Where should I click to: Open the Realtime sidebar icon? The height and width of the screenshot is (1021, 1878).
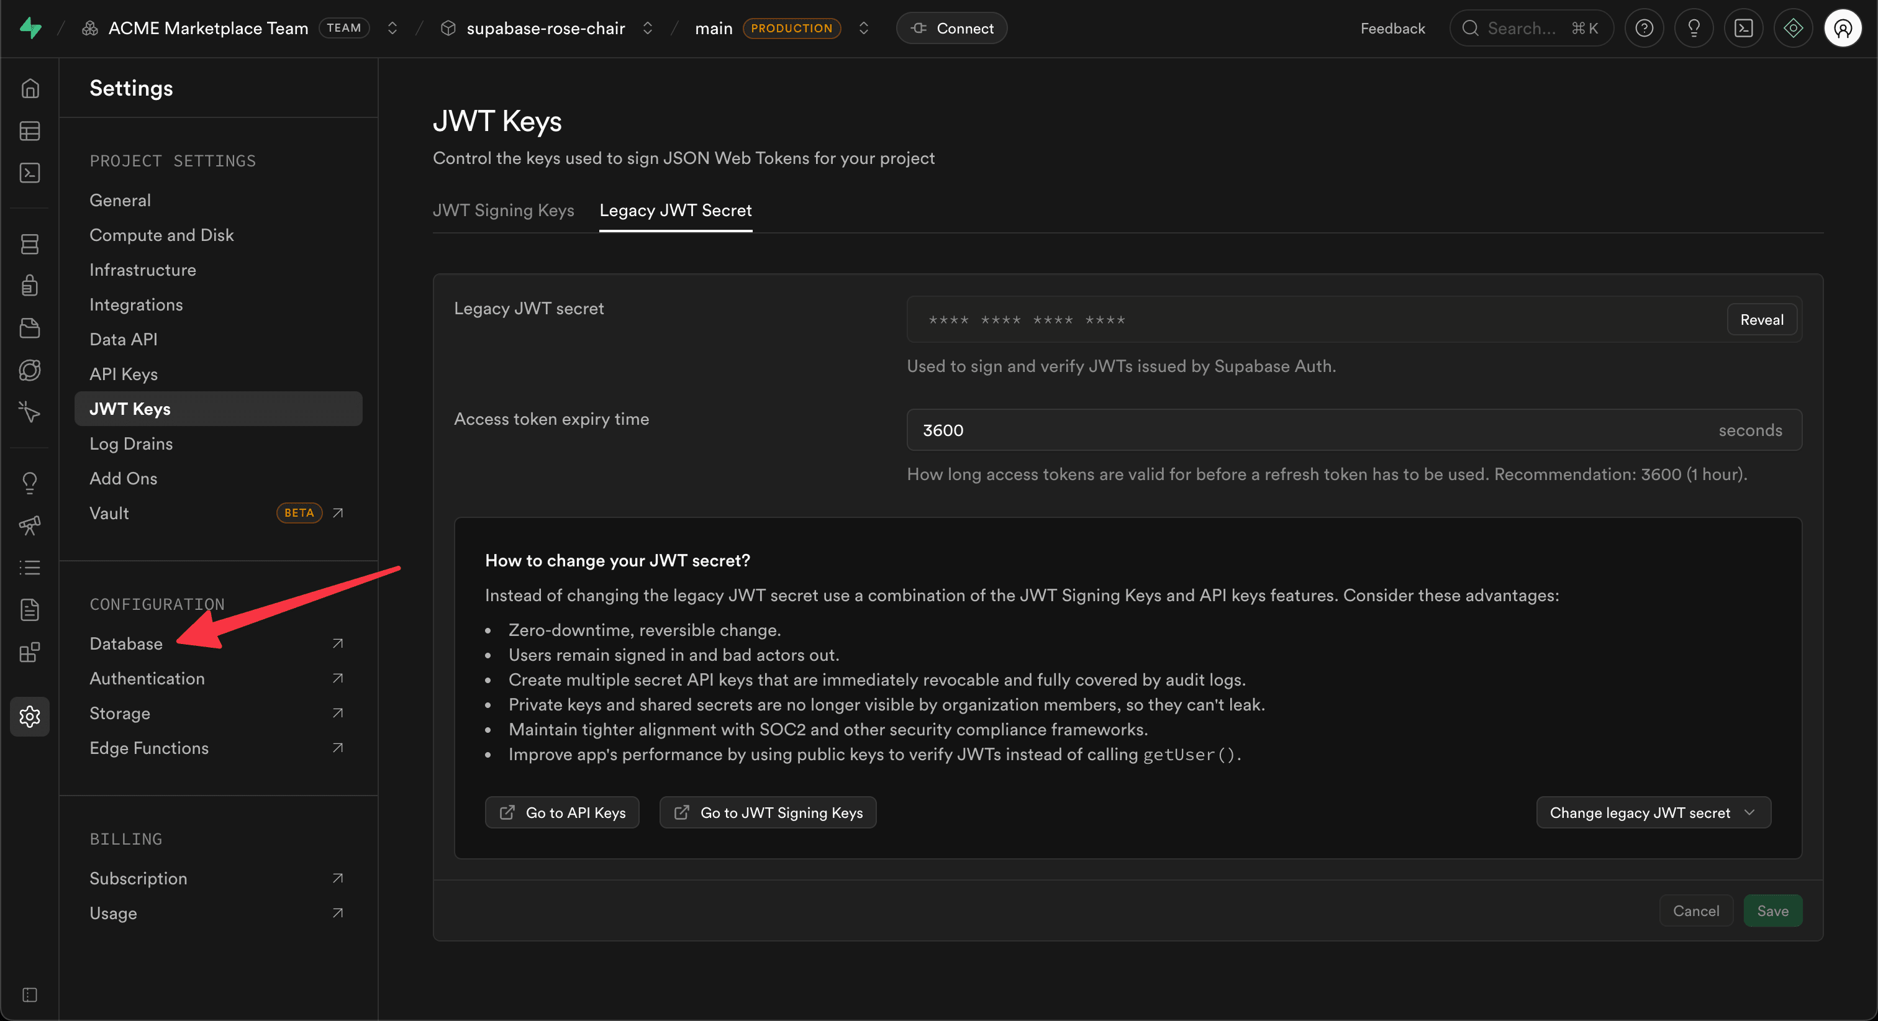tap(30, 412)
